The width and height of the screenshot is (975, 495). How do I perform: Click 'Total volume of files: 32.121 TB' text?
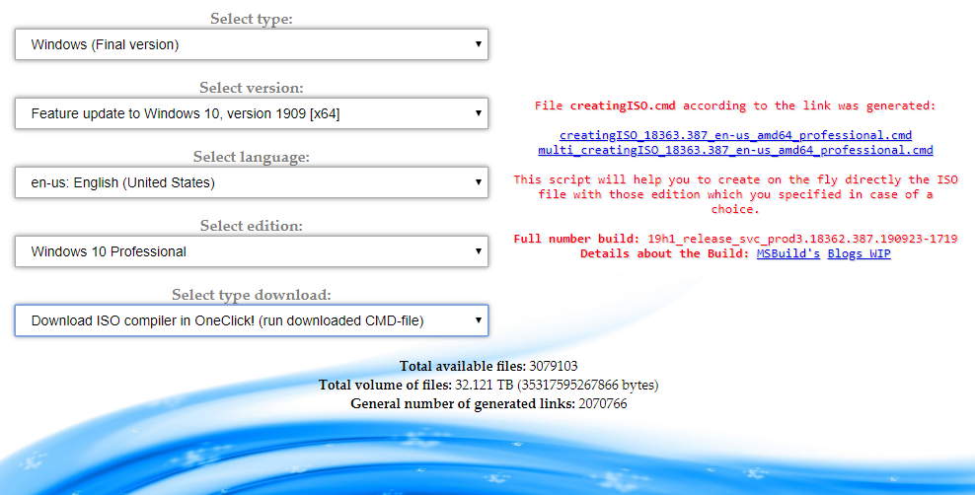(x=488, y=386)
